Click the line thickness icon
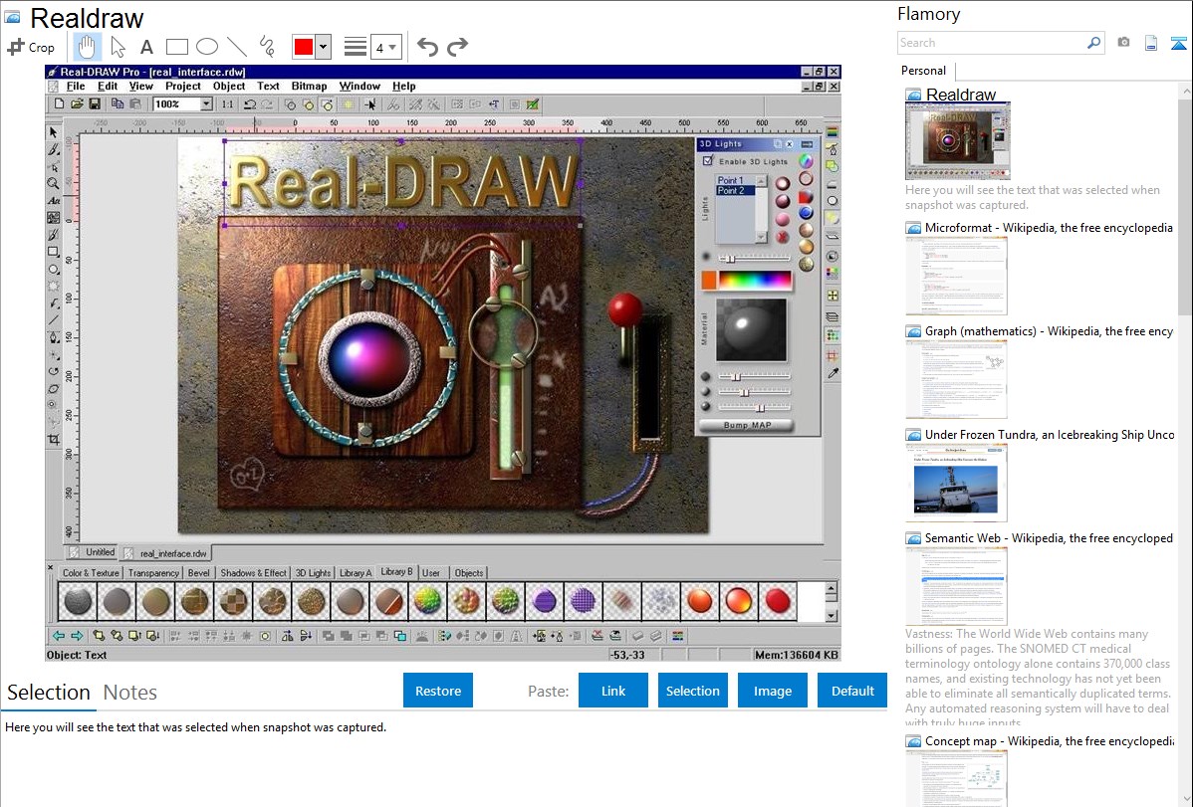Image resolution: width=1193 pixels, height=807 pixels. pyautogui.click(x=356, y=47)
